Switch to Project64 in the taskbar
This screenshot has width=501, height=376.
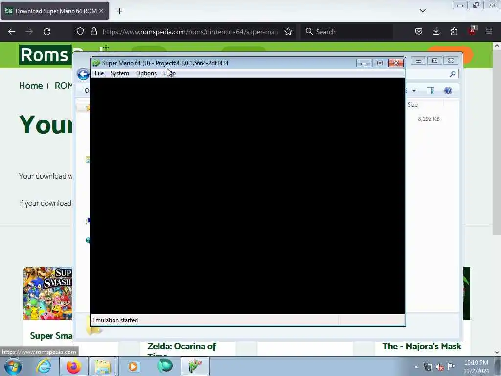pos(195,366)
